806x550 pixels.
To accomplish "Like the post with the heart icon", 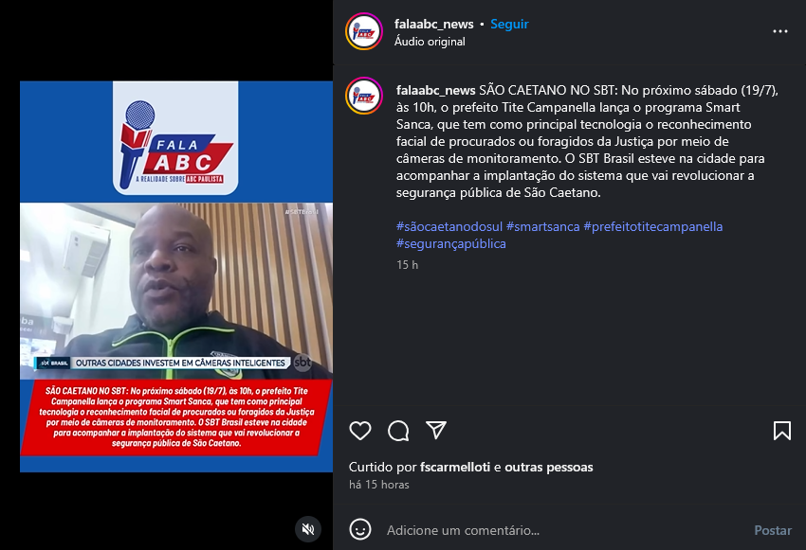I will [x=359, y=431].
